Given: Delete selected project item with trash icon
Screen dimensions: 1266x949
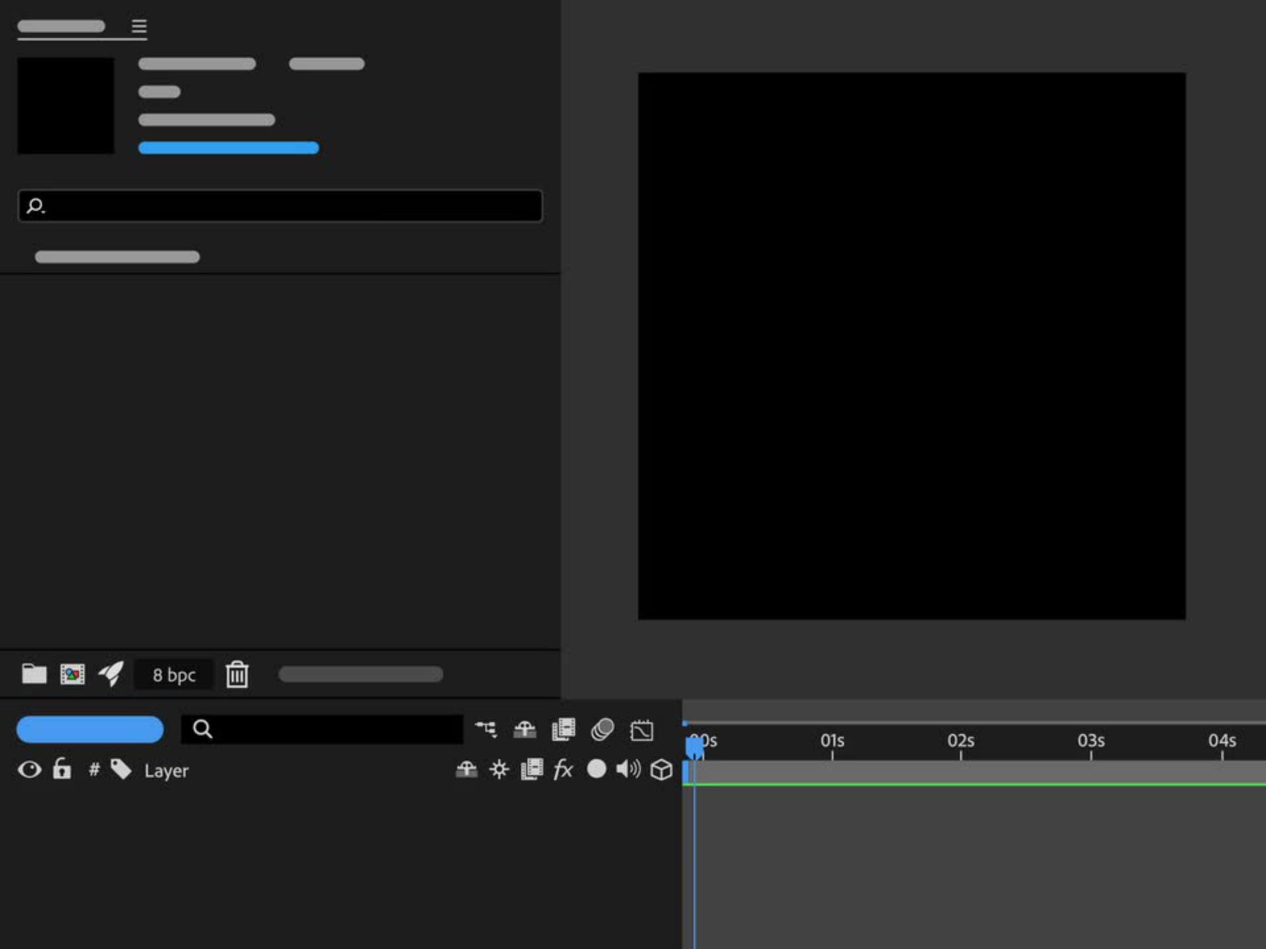Looking at the screenshot, I should click(237, 674).
